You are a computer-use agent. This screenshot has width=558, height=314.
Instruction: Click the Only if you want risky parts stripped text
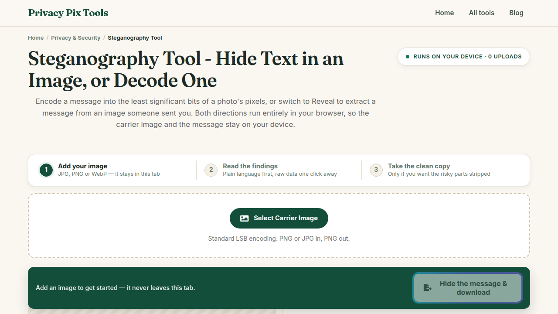[439, 174]
